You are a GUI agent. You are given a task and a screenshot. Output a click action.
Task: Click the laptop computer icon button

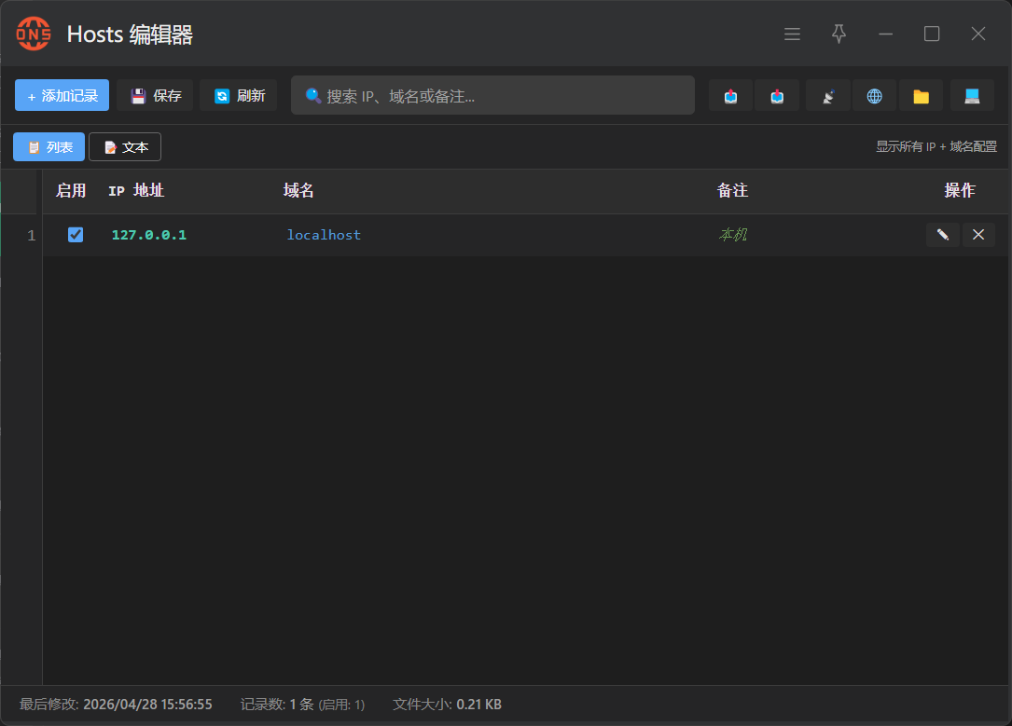click(972, 96)
